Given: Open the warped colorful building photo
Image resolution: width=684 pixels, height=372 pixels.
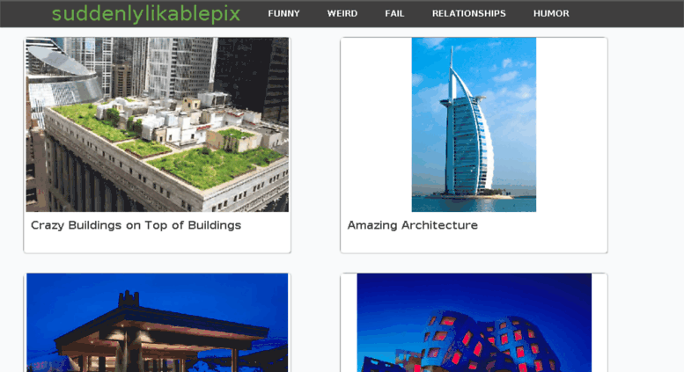Looking at the screenshot, I should (x=474, y=323).
